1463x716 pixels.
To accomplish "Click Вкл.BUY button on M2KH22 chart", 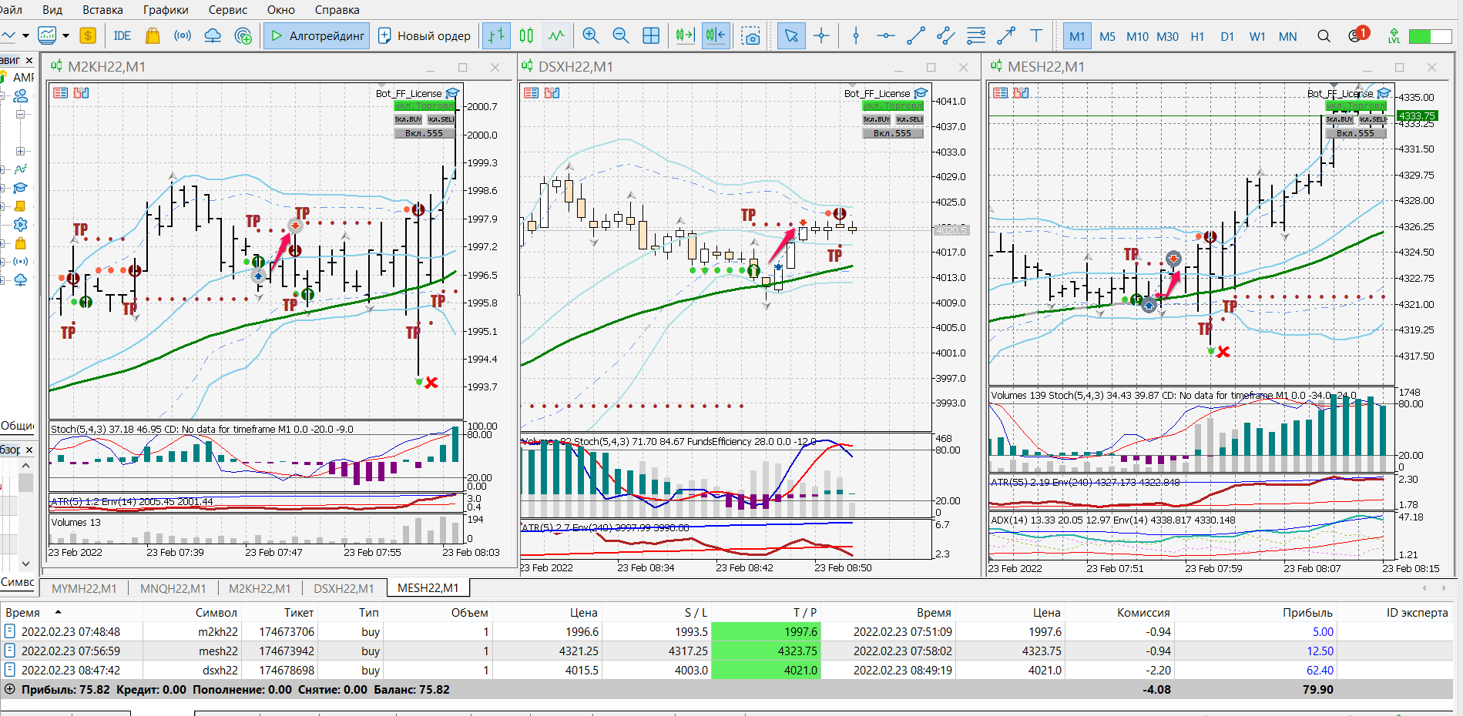I will pyautogui.click(x=408, y=119).
